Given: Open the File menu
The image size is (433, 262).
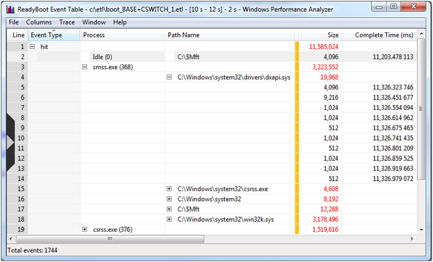Looking at the screenshot, I should coord(14,22).
